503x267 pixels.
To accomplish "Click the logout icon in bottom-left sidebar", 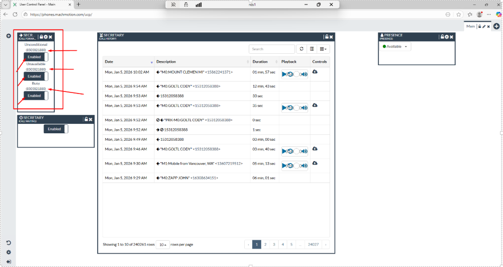I will point(8,262).
